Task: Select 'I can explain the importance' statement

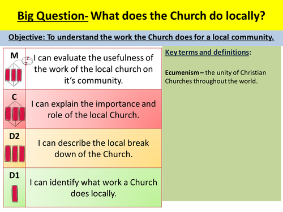Action: 93,109
